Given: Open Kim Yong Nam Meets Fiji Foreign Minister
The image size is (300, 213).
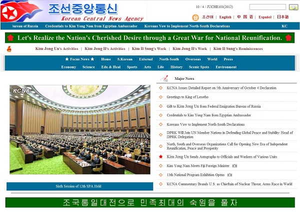Looking at the screenshot, I should coord(198,166).
